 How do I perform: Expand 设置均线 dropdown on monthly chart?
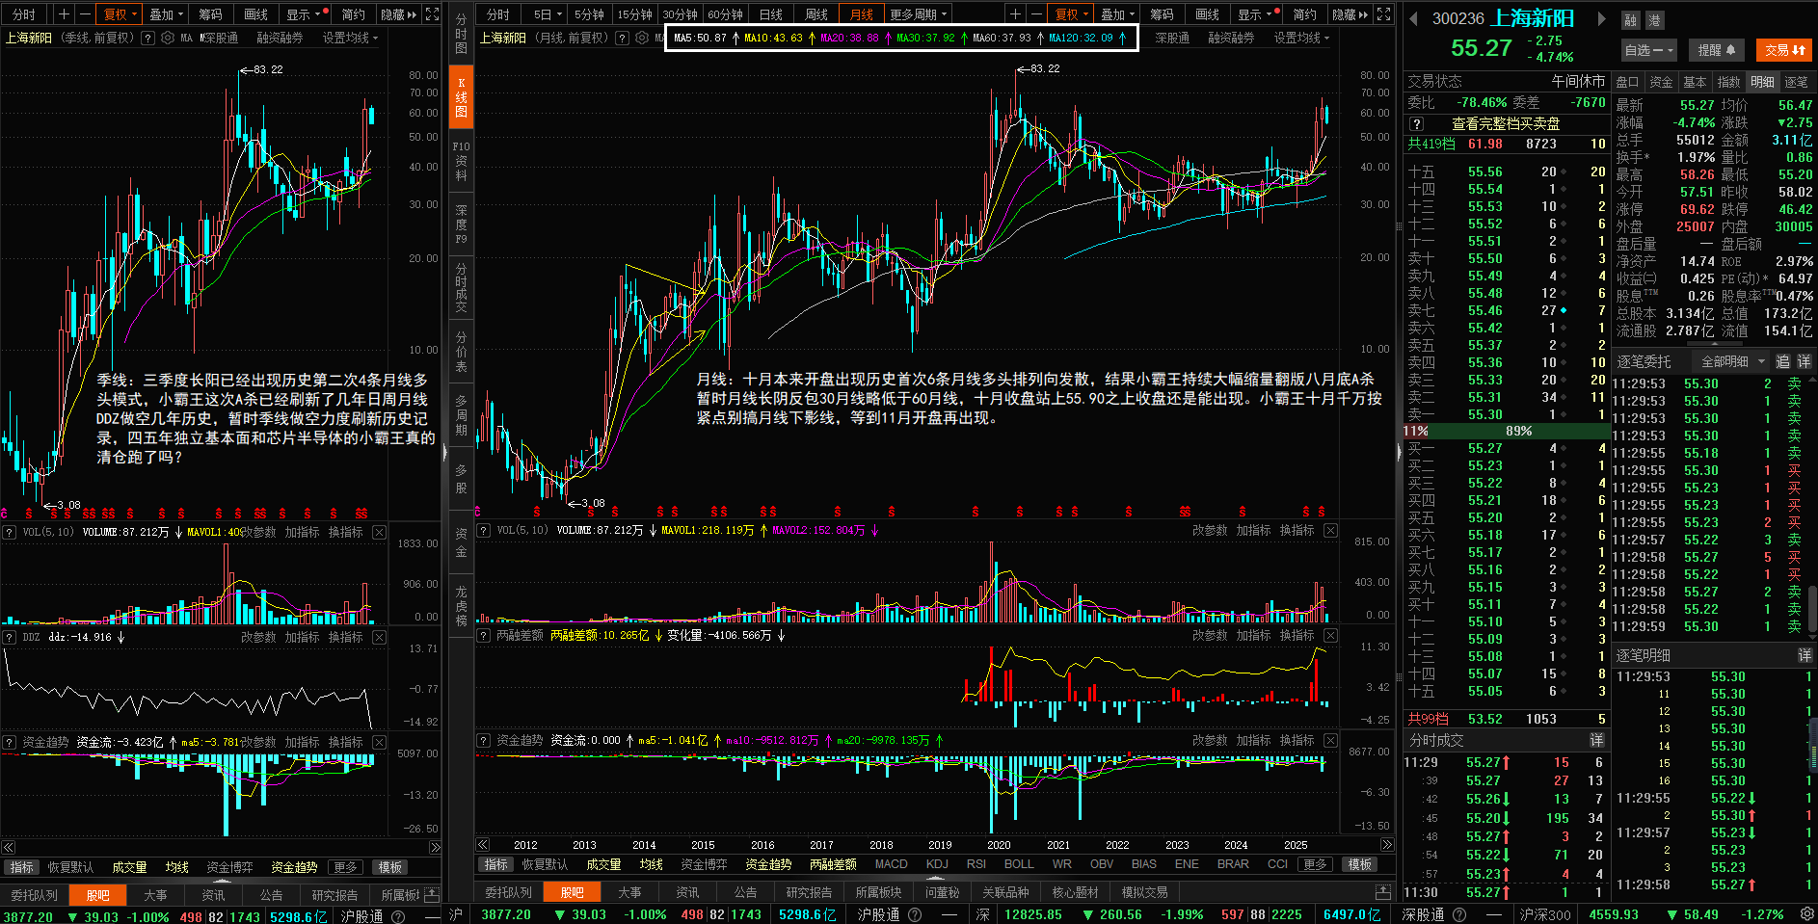[x=1301, y=38]
